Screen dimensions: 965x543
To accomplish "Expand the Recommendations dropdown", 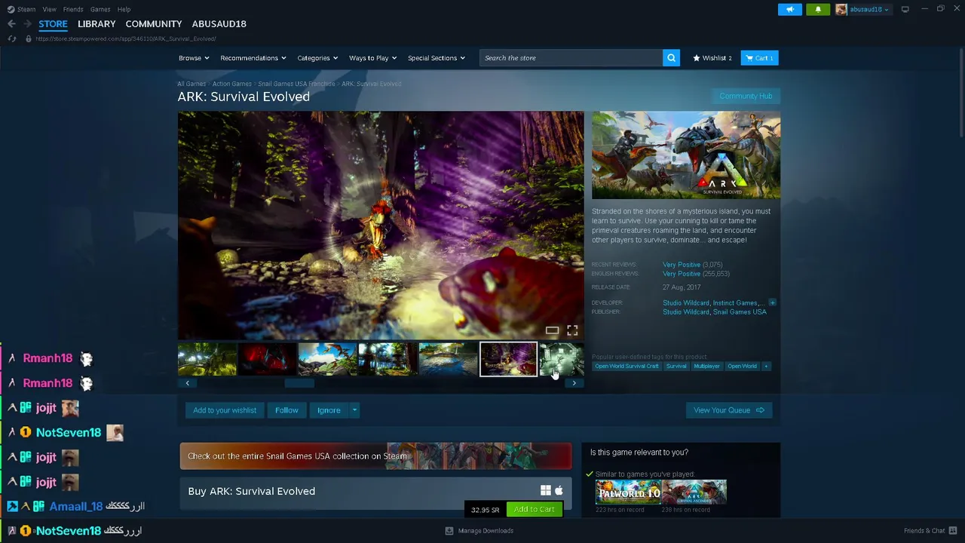I will 253,58.
